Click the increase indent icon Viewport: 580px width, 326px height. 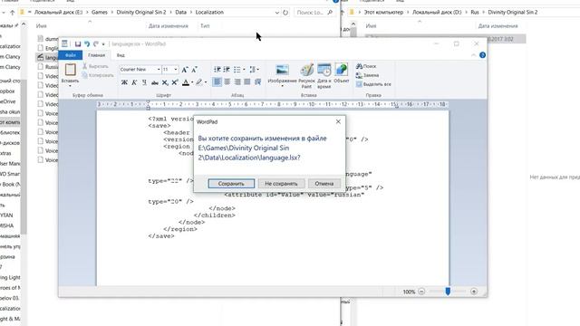coord(227,70)
